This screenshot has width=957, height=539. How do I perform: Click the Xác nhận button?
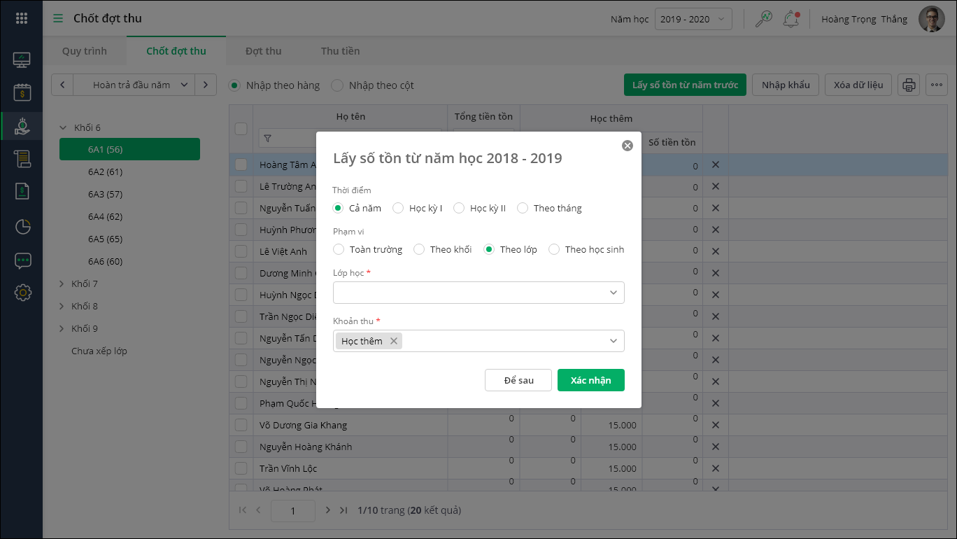click(x=590, y=380)
